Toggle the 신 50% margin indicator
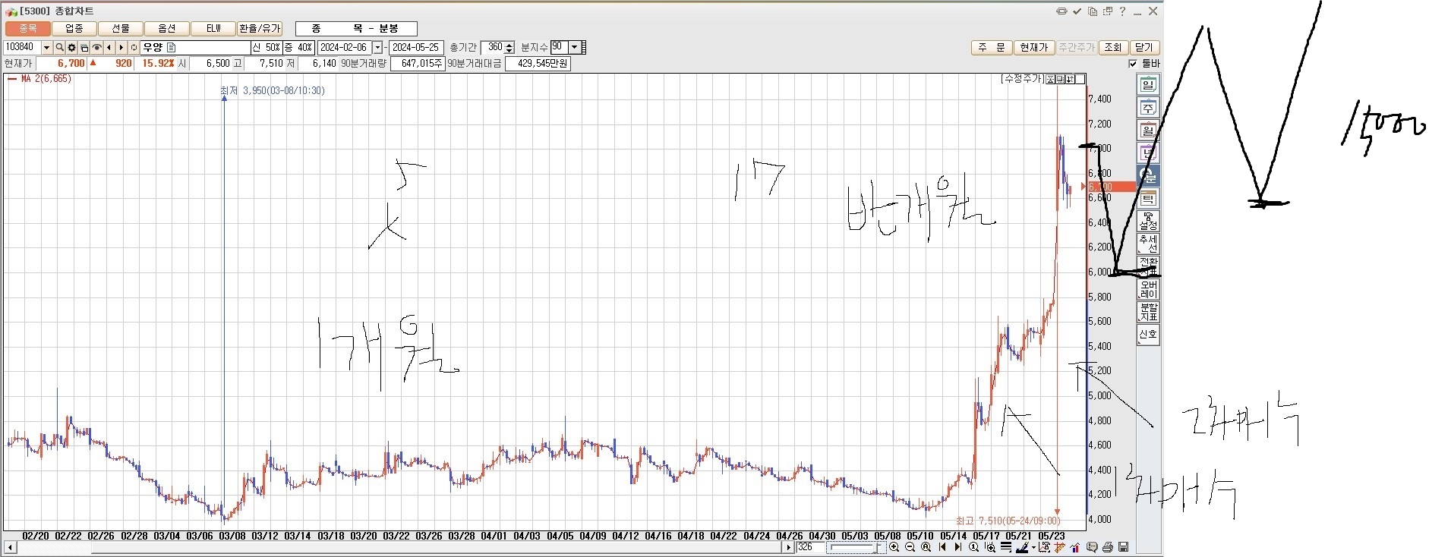Image resolution: width=1451 pixels, height=557 pixels. (x=267, y=48)
